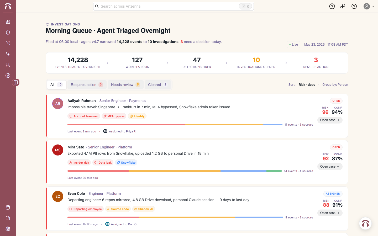Screen dimensions: 378x236
Task: Open Mira Sato's name link
Action: pyautogui.click(x=76, y=147)
